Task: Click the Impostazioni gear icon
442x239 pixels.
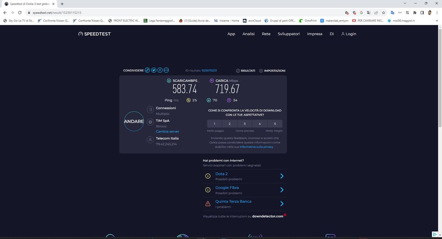Action: (261, 71)
